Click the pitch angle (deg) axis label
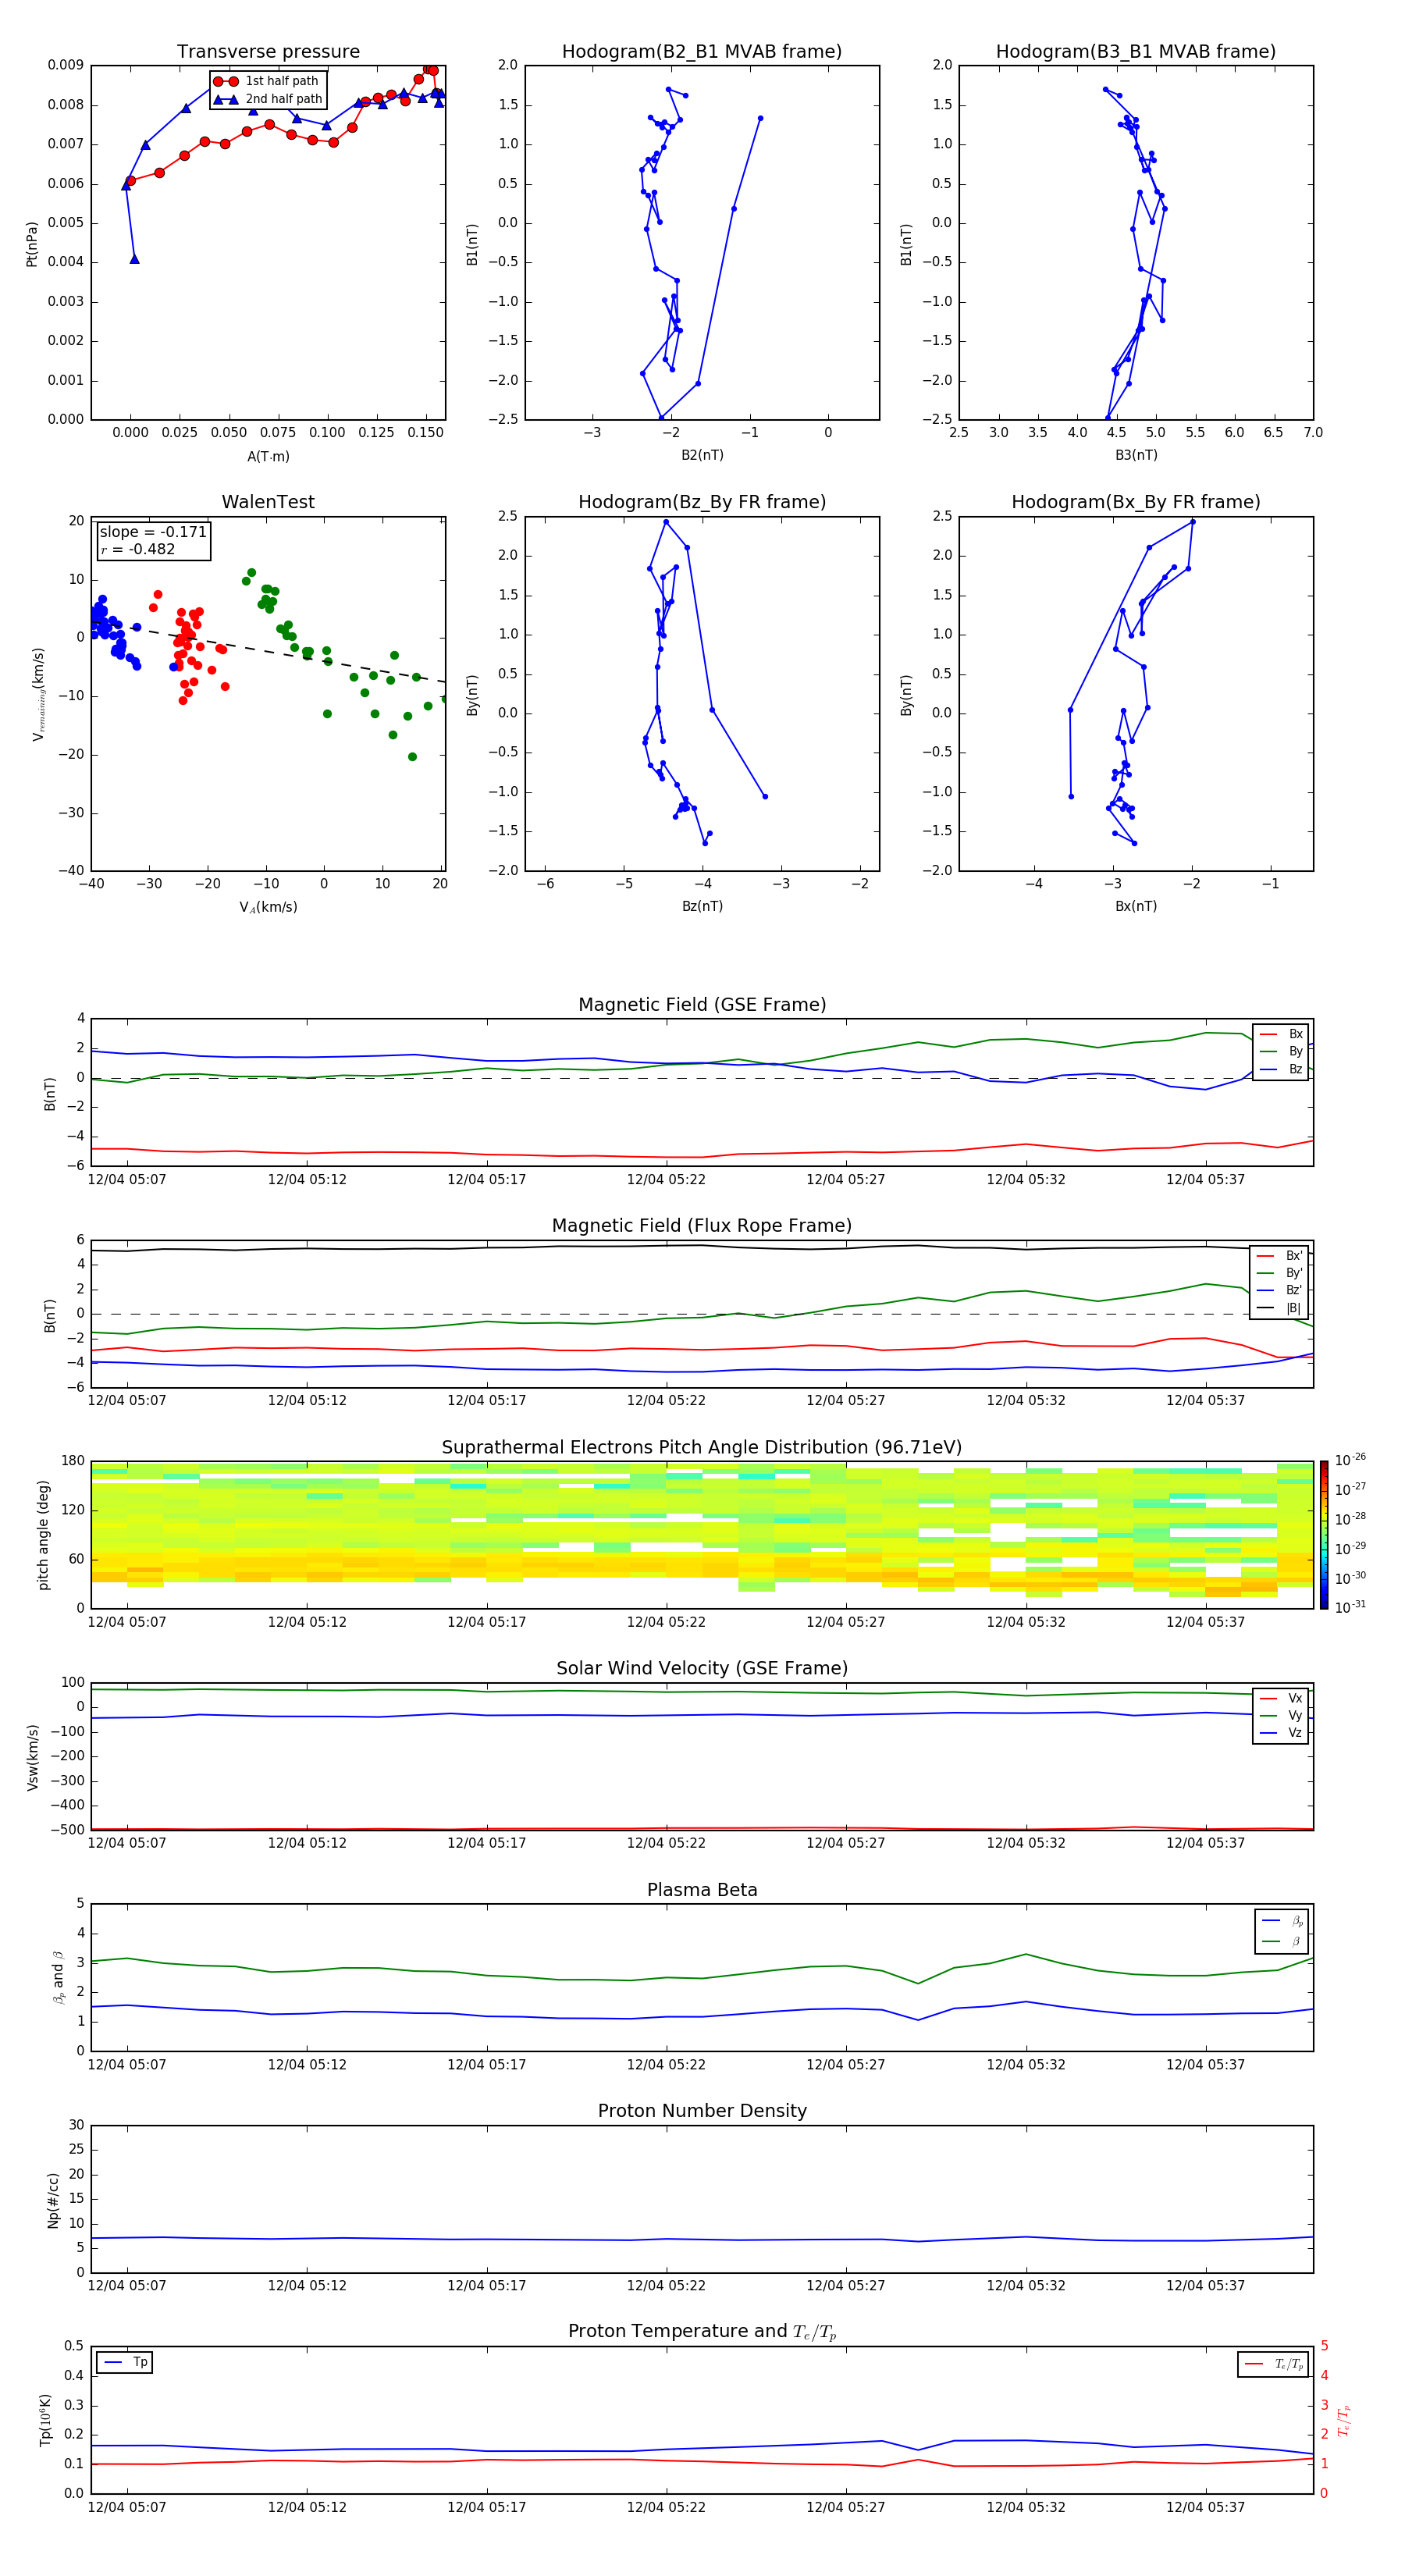This screenshot has height=2576, width=1405. click(43, 1535)
